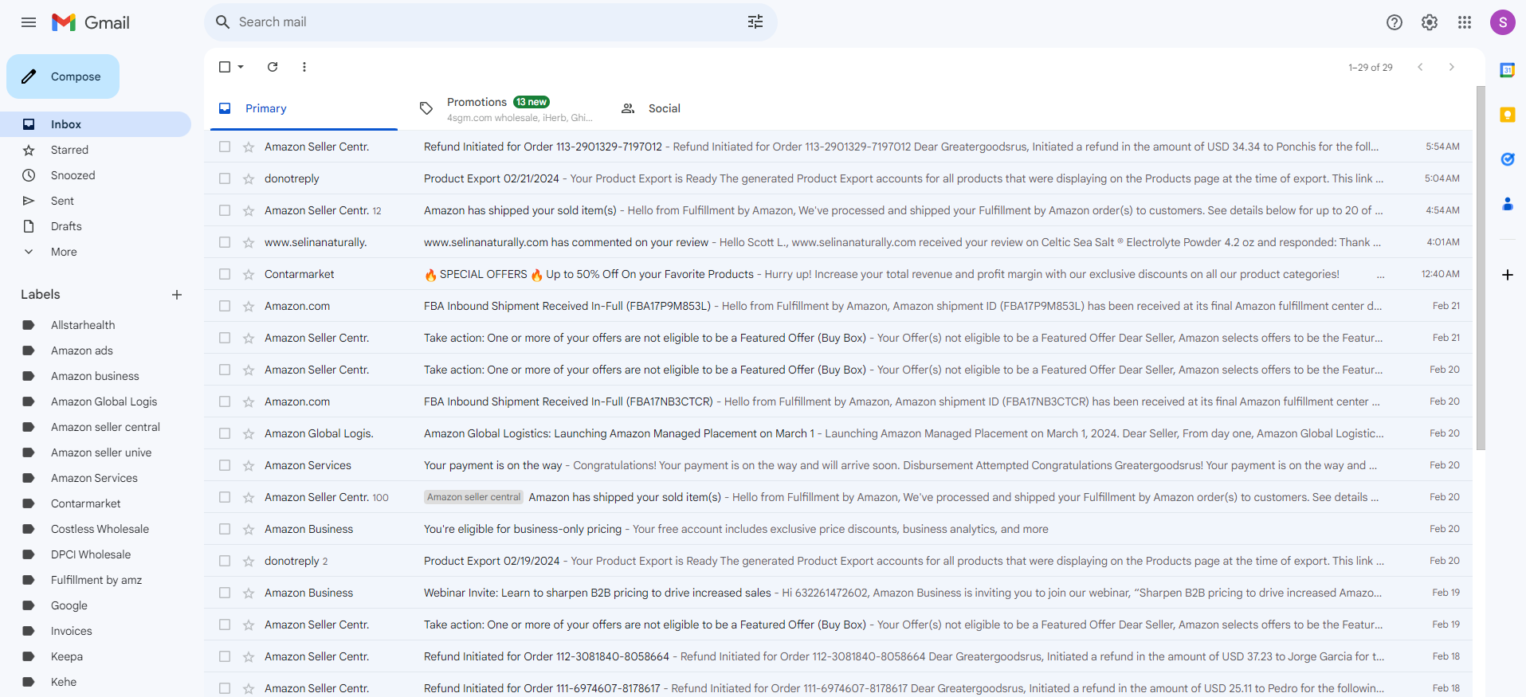Get add-ons plus icon in side panel
1526x697 pixels.
pos(1508,275)
